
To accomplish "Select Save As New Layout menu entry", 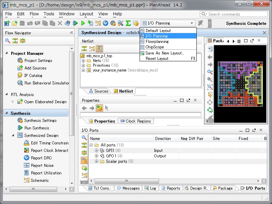I will [x=168, y=53].
